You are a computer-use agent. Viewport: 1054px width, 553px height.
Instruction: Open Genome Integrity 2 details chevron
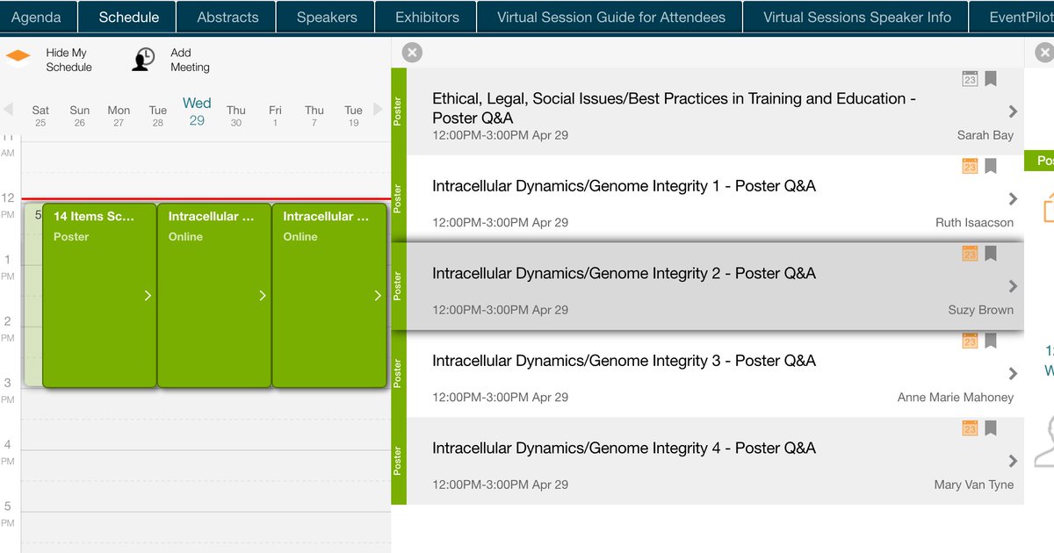point(1013,286)
